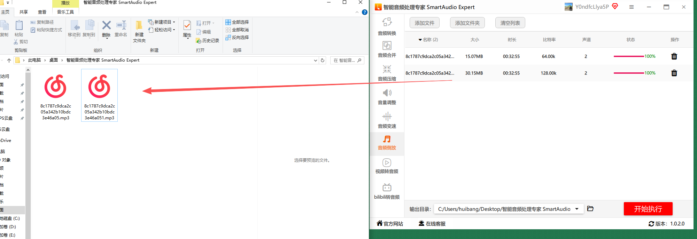The width and height of the screenshot is (697, 239).
Task: Open the 共享 ribbon tab
Action: pos(24,12)
